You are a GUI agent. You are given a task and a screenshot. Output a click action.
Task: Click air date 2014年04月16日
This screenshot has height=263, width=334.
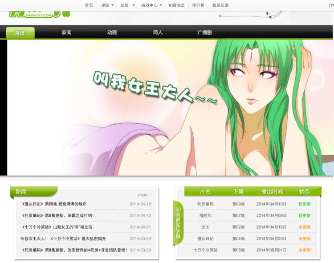(271, 227)
